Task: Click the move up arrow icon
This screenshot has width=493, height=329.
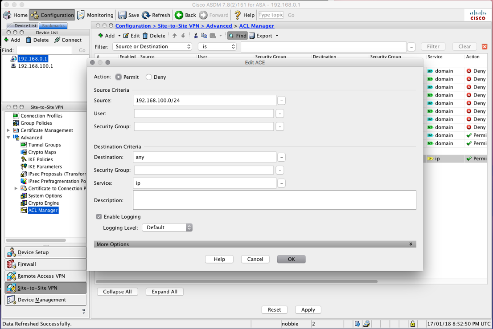Action: point(174,36)
